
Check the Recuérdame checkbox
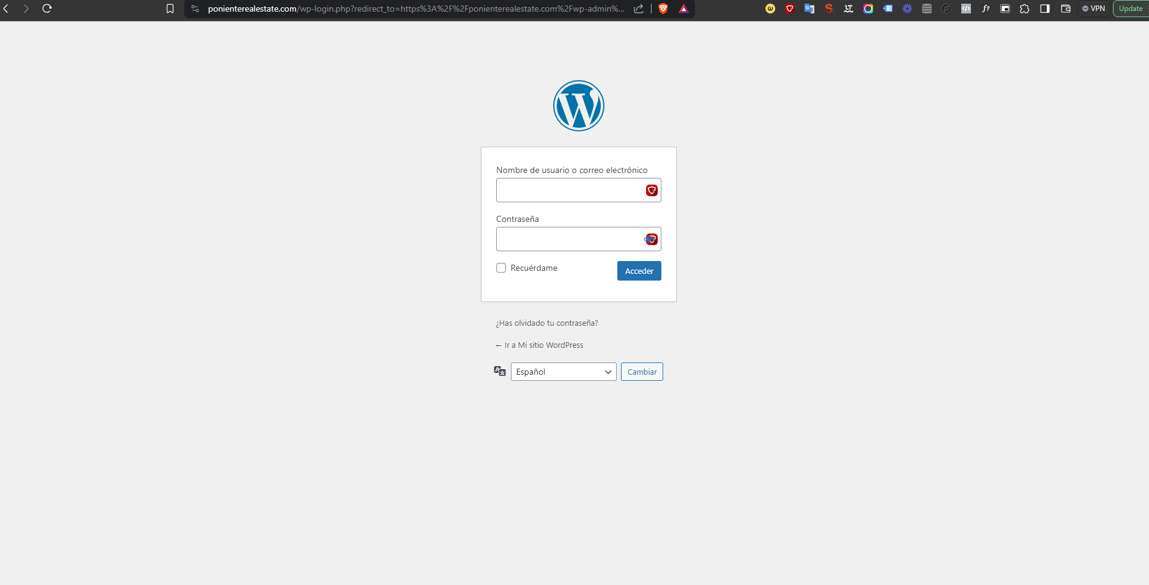501,268
